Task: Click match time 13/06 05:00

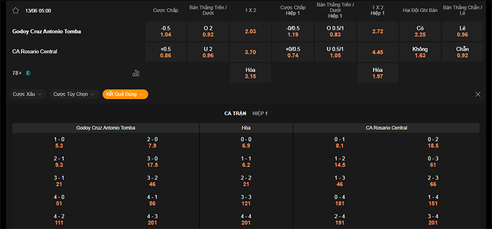Action: (x=38, y=10)
